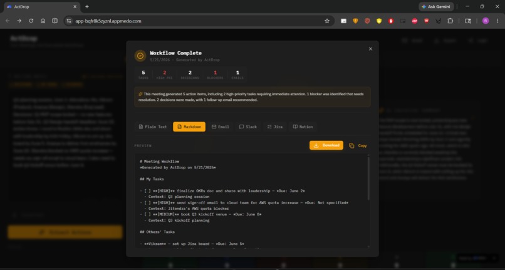The width and height of the screenshot is (505, 270).
Task: Click the PREVIEW section label
Action: 143,145
